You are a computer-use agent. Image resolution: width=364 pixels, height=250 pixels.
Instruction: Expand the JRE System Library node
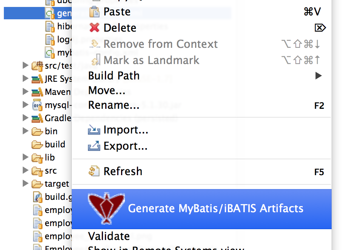point(25,79)
